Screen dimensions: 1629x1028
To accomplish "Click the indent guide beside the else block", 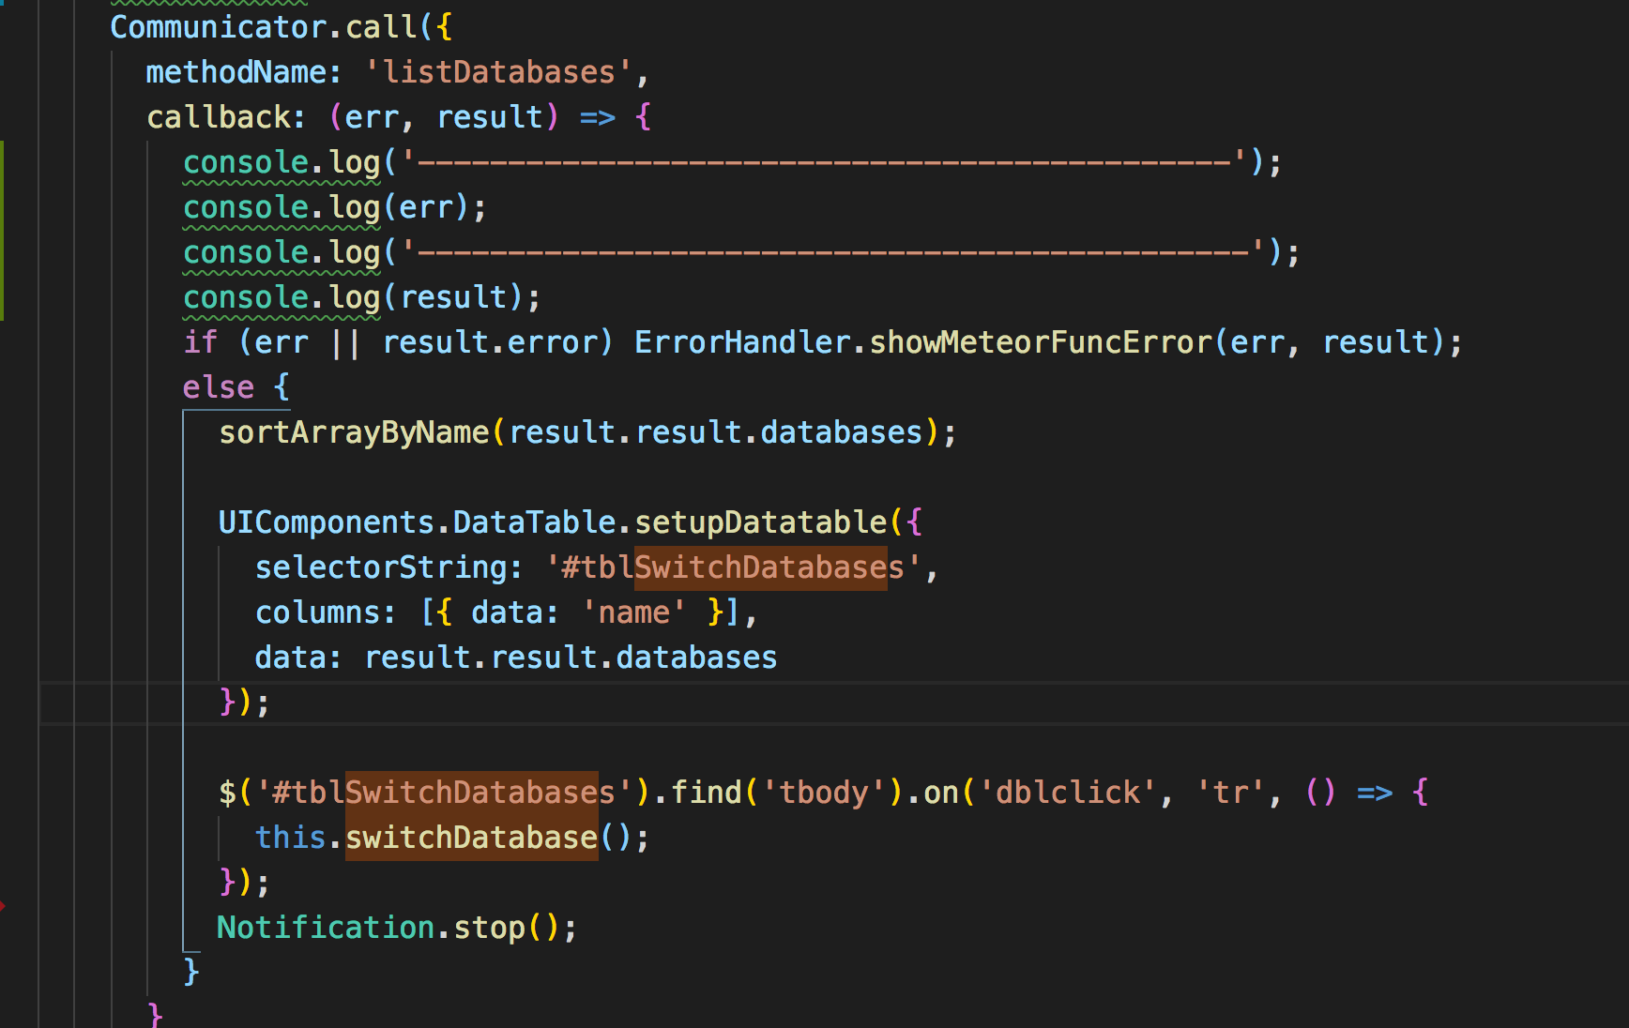I will click(184, 657).
